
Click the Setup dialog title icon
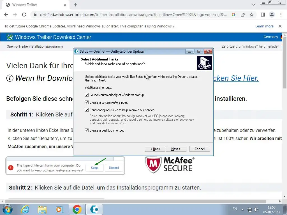77,52
